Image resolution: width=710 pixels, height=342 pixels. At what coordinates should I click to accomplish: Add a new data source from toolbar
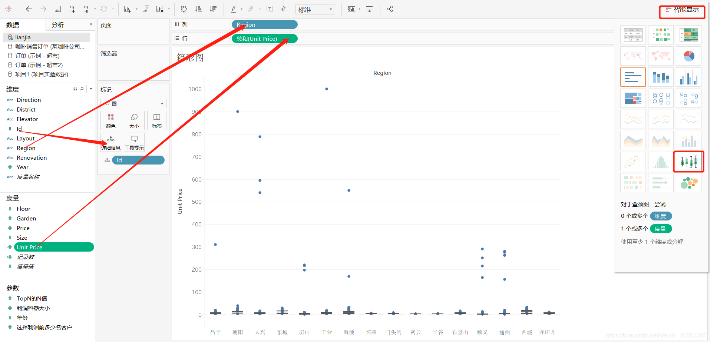tap(72, 9)
